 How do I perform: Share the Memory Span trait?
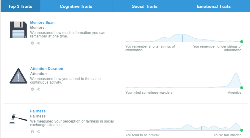click(x=38, y=43)
